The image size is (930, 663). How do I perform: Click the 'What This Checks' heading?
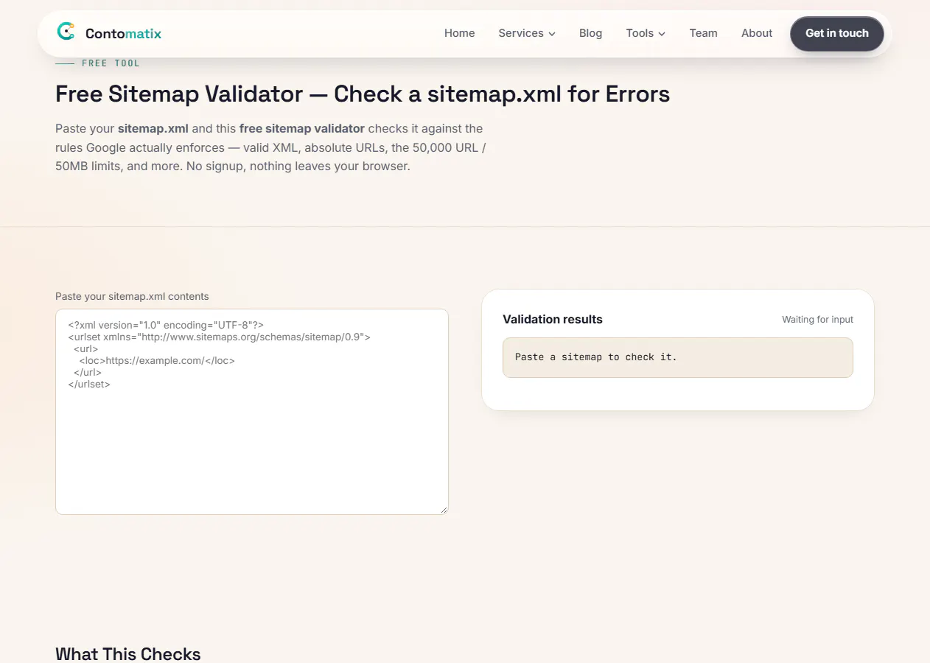click(x=128, y=654)
